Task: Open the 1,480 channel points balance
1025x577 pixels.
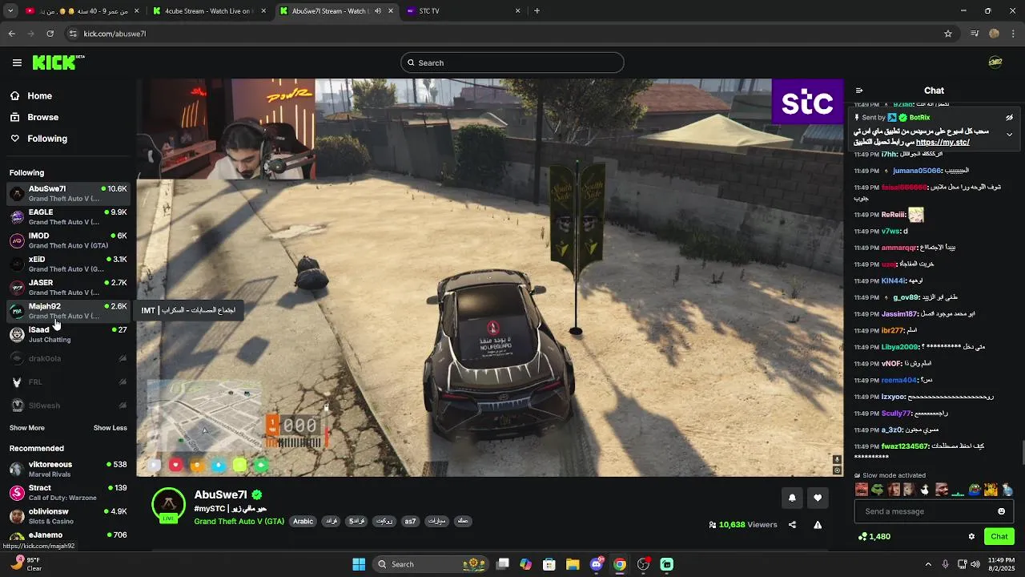Action: click(x=874, y=537)
